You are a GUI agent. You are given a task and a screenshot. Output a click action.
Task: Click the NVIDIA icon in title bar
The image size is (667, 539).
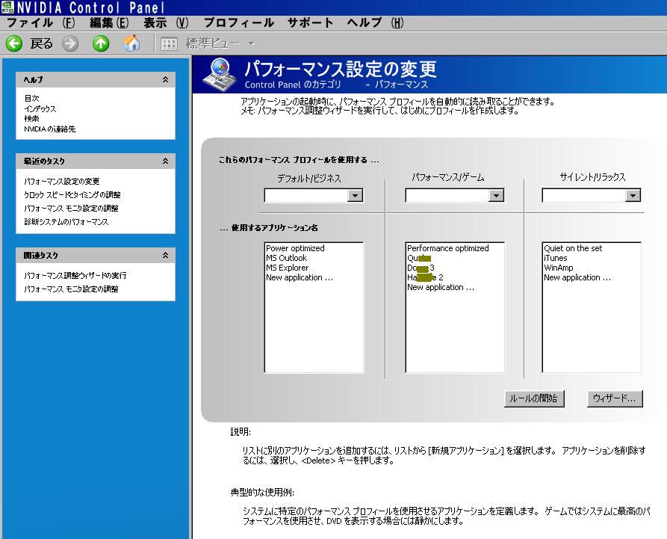click(x=7, y=7)
